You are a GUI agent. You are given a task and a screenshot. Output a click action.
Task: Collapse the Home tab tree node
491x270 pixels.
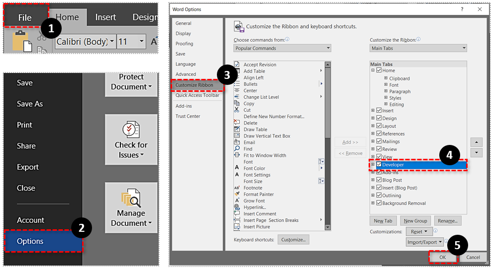click(x=373, y=70)
